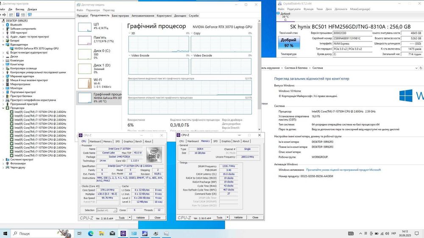424x238 pixels.
Task: Open the Copy engine graph dropdown
Action: 192,33
